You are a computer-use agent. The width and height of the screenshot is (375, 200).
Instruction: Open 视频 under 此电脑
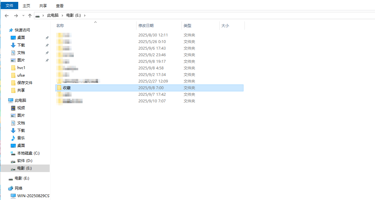click(x=21, y=108)
